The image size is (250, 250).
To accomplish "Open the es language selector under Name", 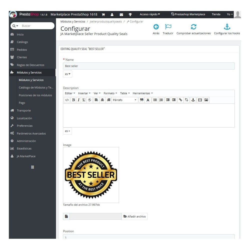I will [x=67, y=74].
